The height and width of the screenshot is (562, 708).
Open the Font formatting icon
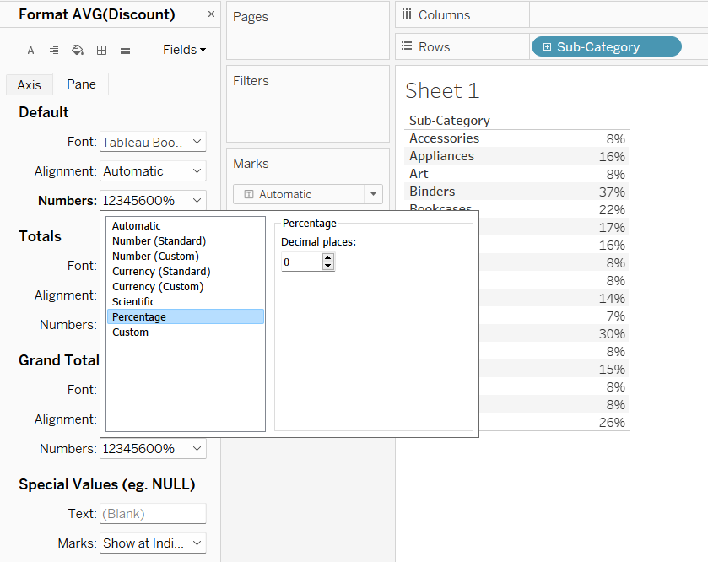[31, 51]
